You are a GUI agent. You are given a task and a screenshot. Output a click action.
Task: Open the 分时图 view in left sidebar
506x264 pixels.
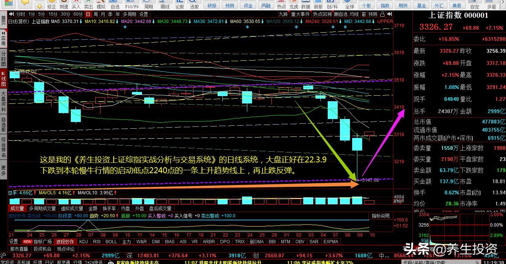pyautogui.click(x=3, y=59)
